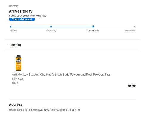Click the Preparing step label
The height and width of the screenshot is (124, 149).
pos(51,30)
